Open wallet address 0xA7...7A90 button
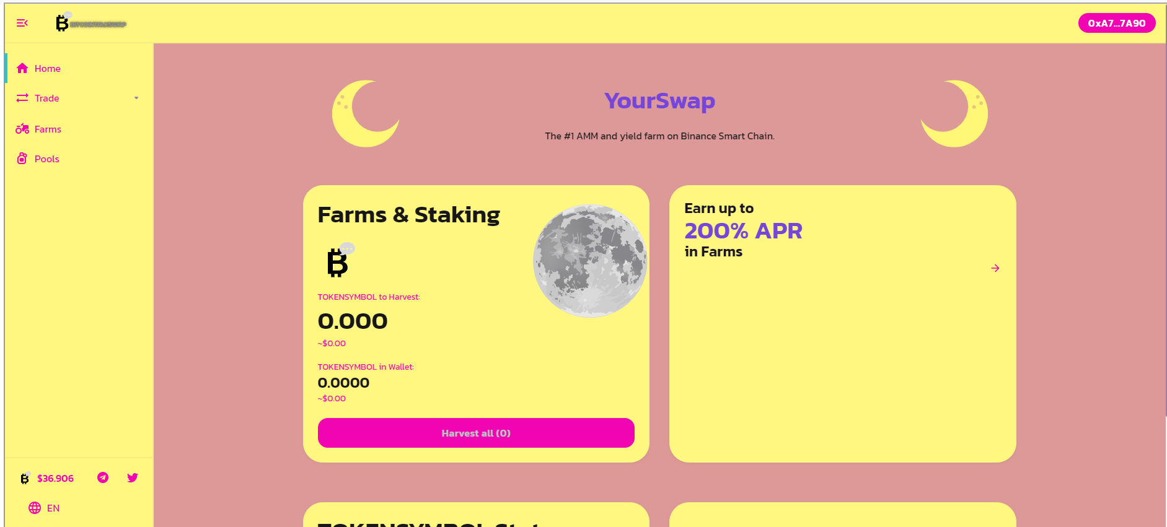 click(x=1117, y=23)
